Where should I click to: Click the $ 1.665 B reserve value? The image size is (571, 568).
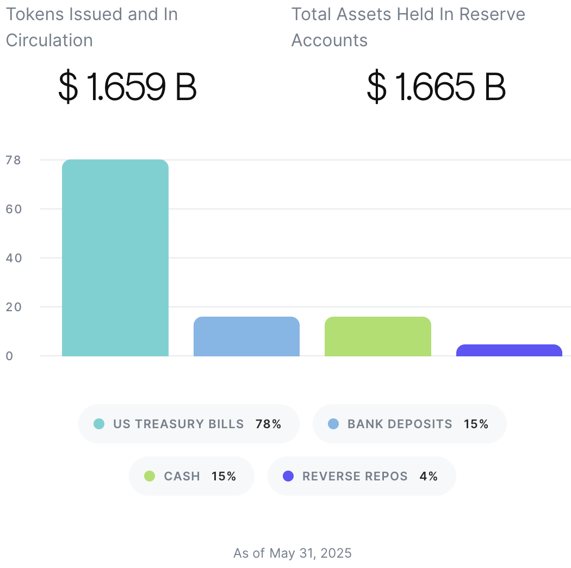[x=436, y=88]
